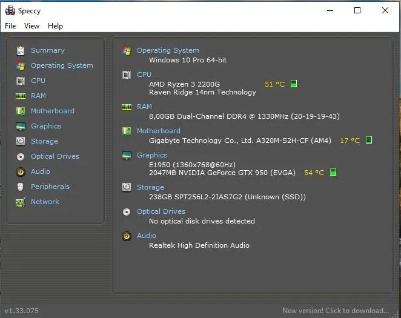Screen dimensions: 401x318
Task: Click the Storage hard drive sidebar icon
Action: [x=21, y=141]
